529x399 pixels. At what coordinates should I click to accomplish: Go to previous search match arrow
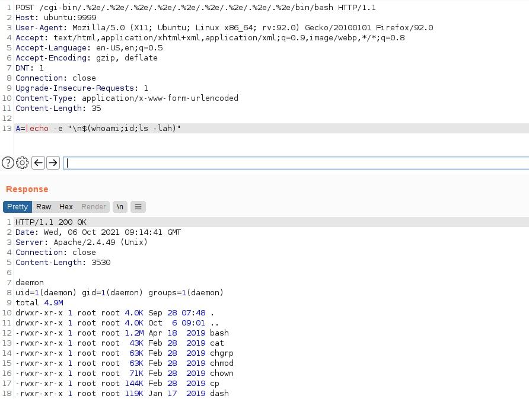pyautogui.click(x=39, y=163)
